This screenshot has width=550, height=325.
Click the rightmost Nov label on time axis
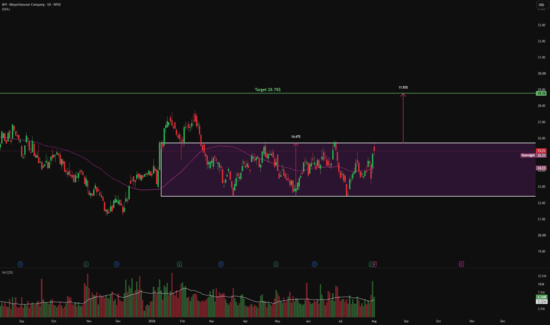coord(472,321)
